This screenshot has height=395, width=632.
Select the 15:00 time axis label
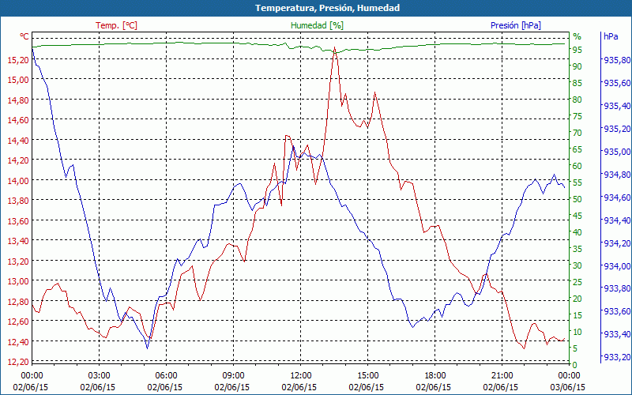click(x=367, y=375)
